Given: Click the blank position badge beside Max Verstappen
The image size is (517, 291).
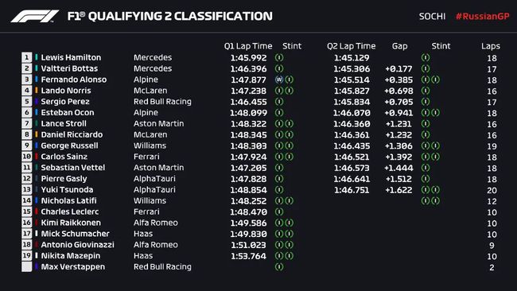Looking at the screenshot, I should point(27,266).
